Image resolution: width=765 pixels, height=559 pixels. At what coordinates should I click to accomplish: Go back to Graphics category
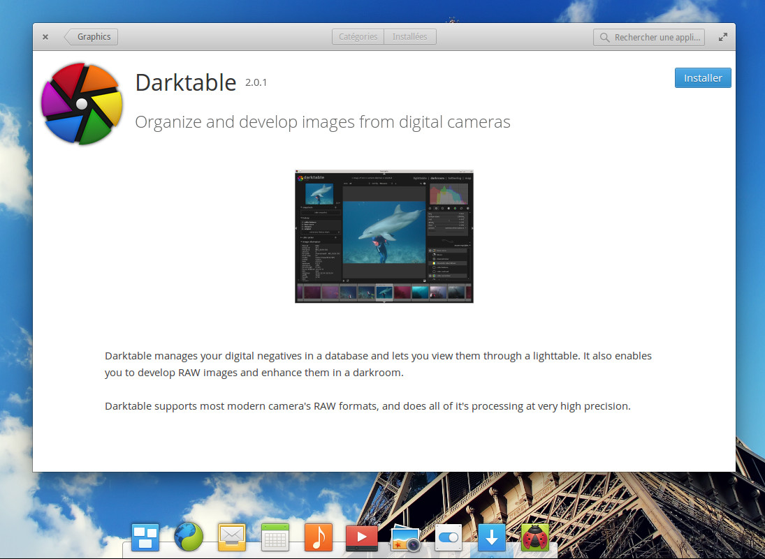click(x=92, y=36)
